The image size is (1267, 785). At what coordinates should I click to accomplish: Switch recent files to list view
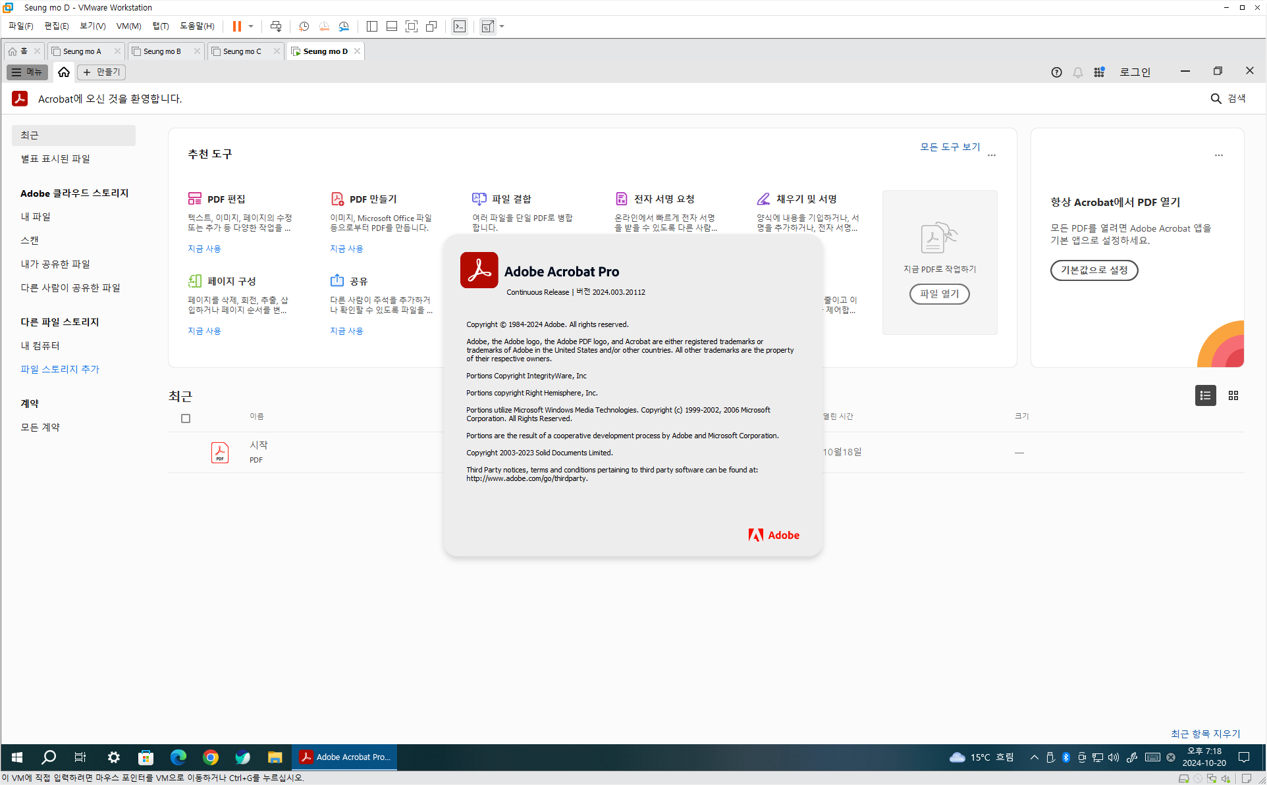1205,395
